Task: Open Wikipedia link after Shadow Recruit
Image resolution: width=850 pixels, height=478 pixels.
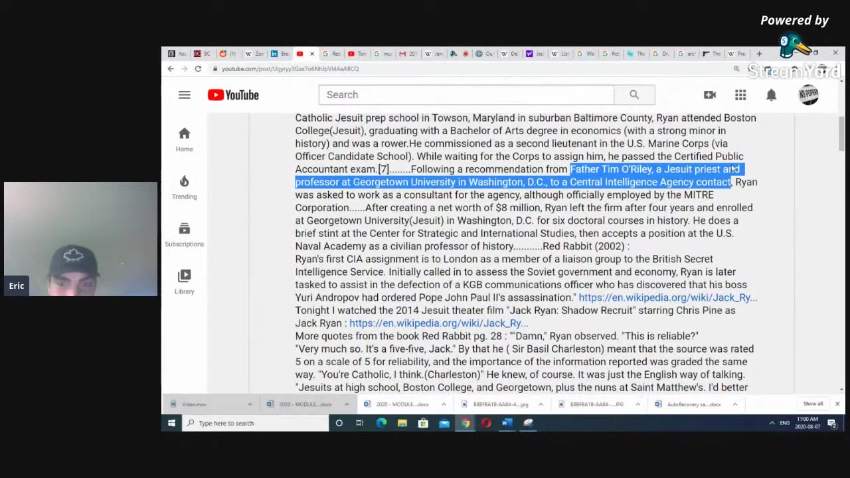Action: (439, 323)
